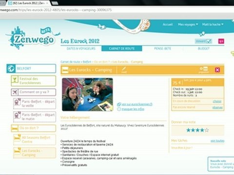The height and width of the screenshot is (175, 234).
Task: Go to the Budget tab
Action: point(204,49)
